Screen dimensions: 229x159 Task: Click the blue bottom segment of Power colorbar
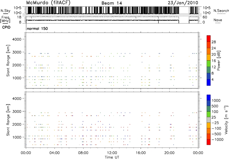click(x=209, y=82)
